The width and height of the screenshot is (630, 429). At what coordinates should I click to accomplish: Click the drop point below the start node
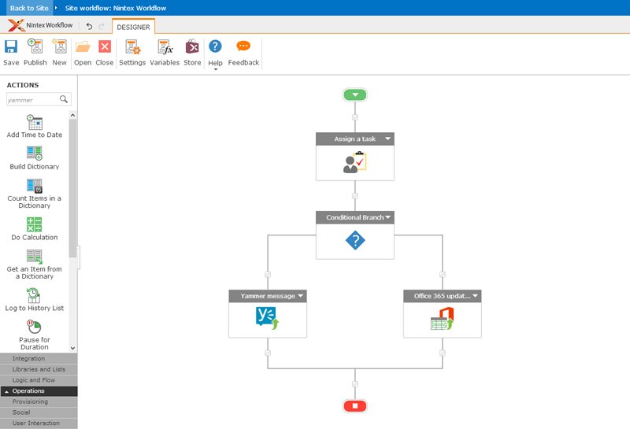355,117
